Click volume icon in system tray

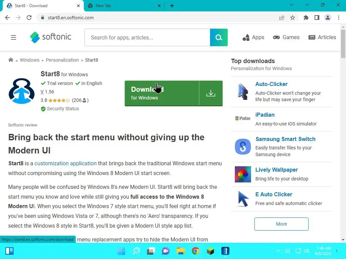tap(306, 251)
